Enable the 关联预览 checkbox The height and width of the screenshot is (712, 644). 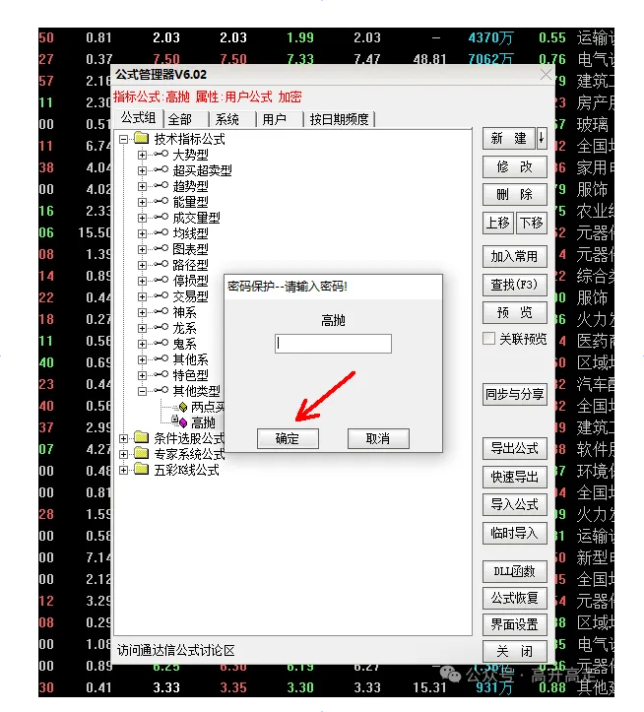click(488, 339)
